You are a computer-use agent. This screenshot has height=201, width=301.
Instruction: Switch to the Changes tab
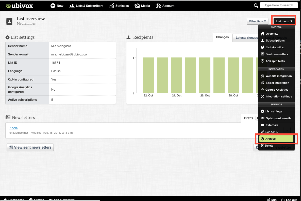(222, 37)
